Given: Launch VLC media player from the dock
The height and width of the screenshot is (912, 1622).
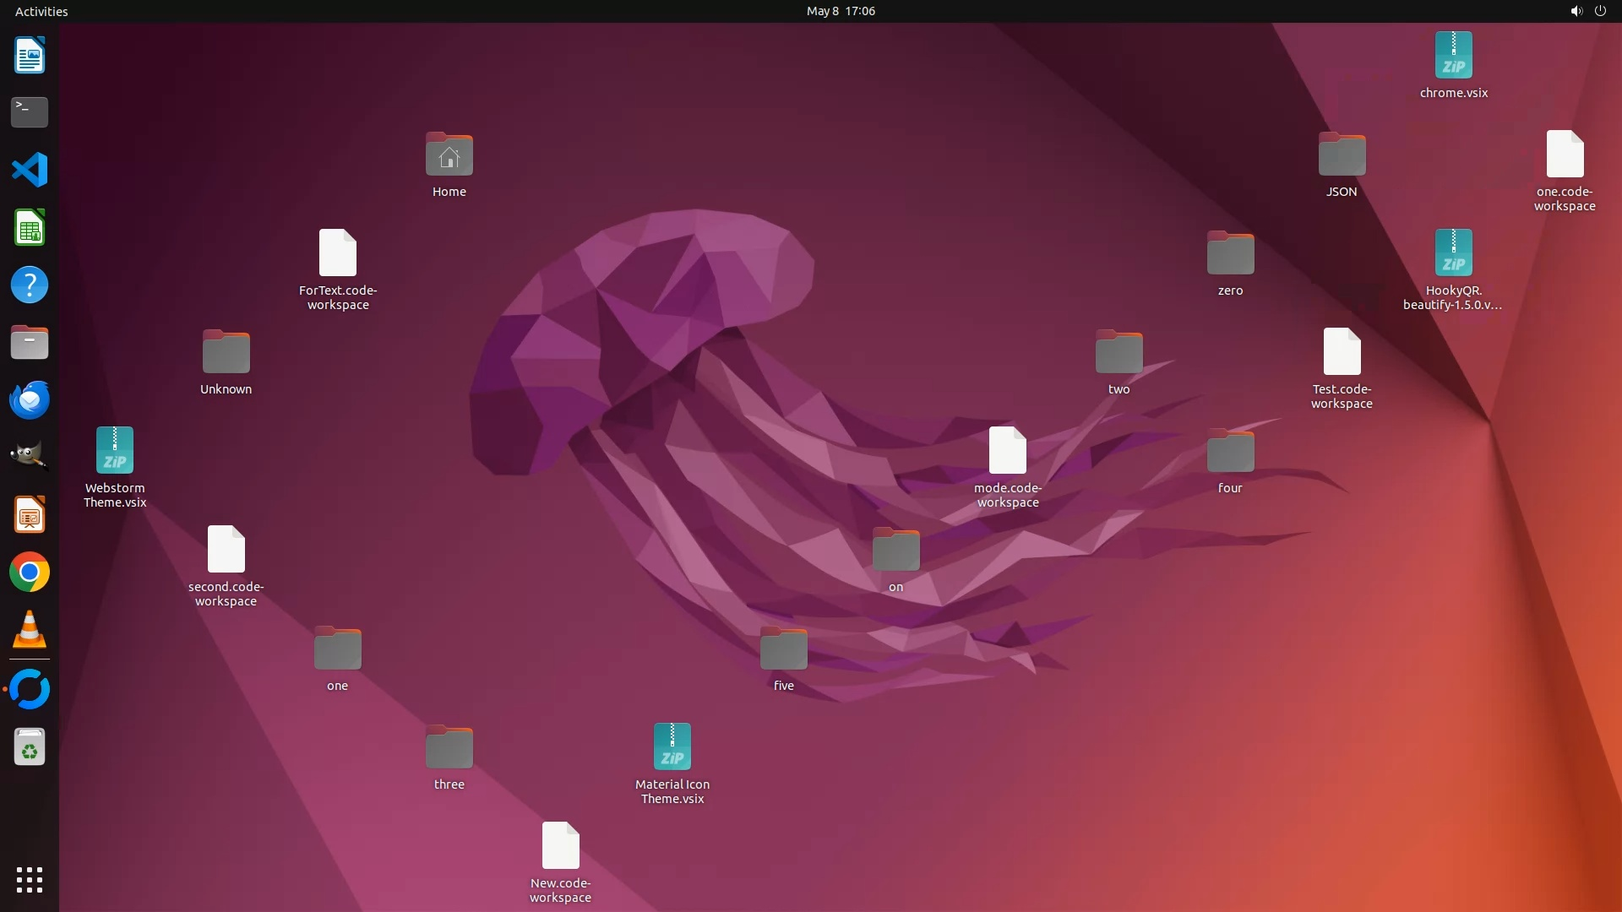Looking at the screenshot, I should click(x=30, y=630).
